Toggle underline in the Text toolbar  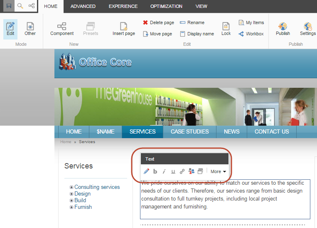pyautogui.click(x=173, y=171)
